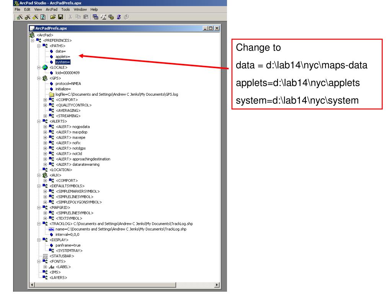Click the abc icon beside TRACKLOG name
The width and height of the screenshot is (392, 294).
(x=52, y=229)
